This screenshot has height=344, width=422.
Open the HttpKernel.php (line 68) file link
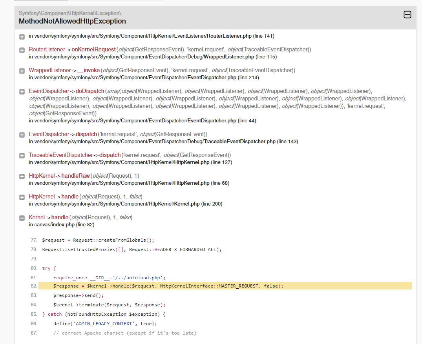129,183
